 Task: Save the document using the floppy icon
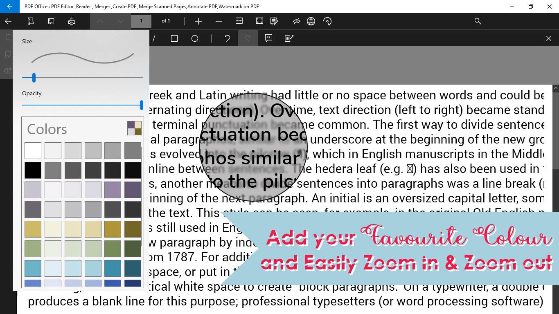pyautogui.click(x=51, y=21)
